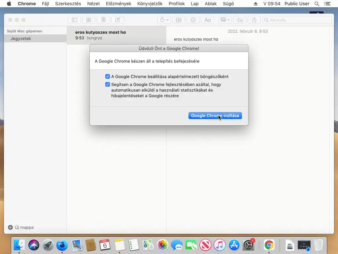Uncheck set Chrome as default browser
Screen dimensions: 338x254
tap(107, 76)
